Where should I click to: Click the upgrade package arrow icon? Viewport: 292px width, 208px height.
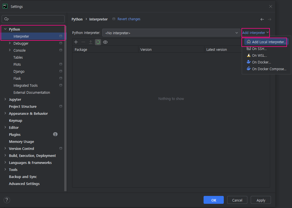(x=91, y=42)
